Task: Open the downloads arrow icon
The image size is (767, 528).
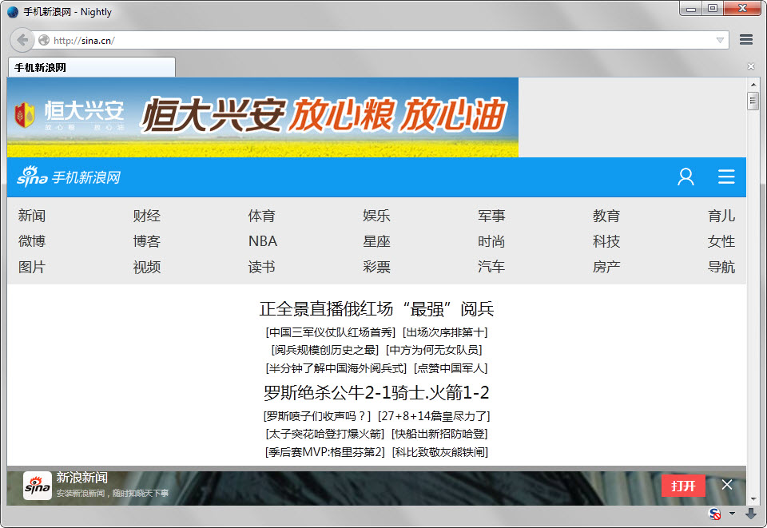Action: click(751, 514)
